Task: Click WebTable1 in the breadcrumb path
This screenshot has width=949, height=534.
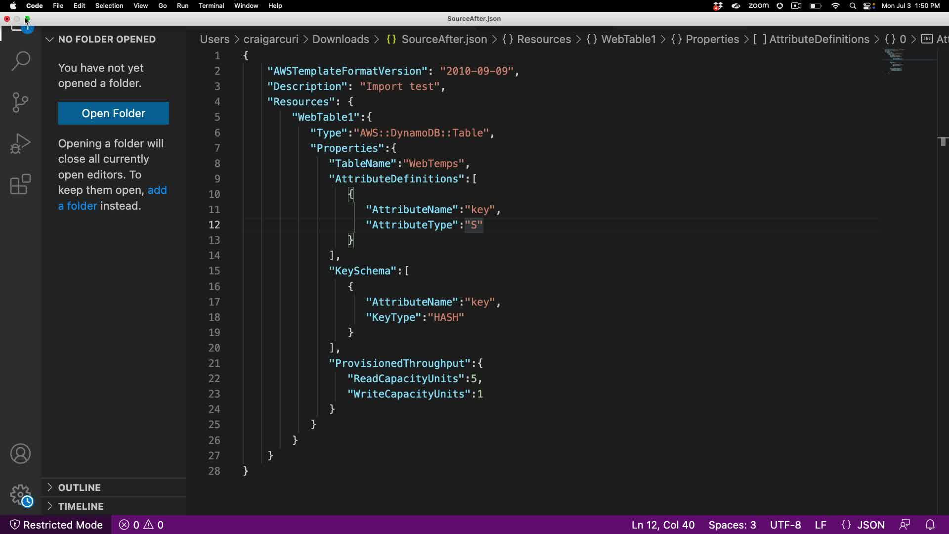Action: [628, 39]
